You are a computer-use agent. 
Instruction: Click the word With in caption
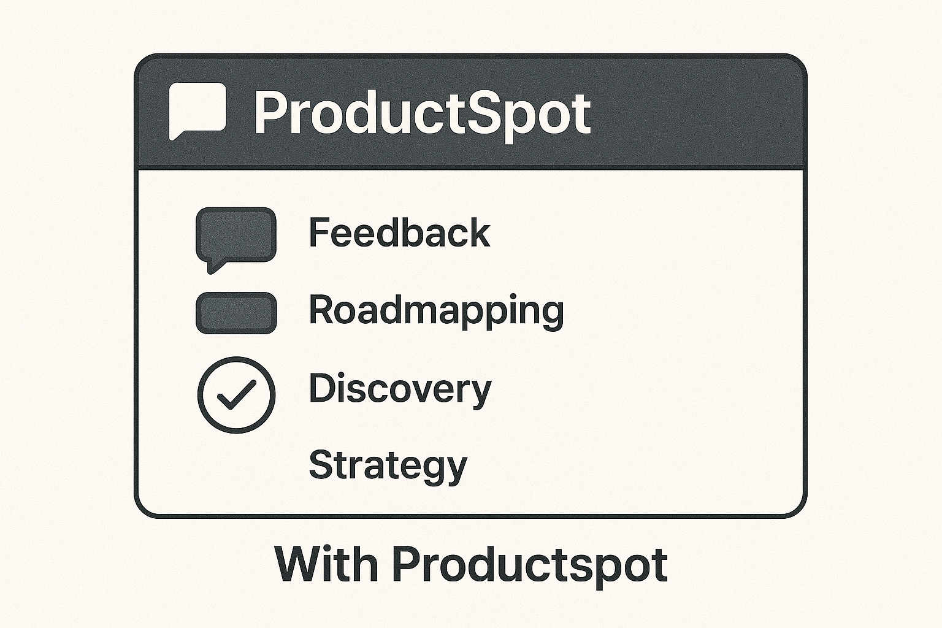(326, 563)
